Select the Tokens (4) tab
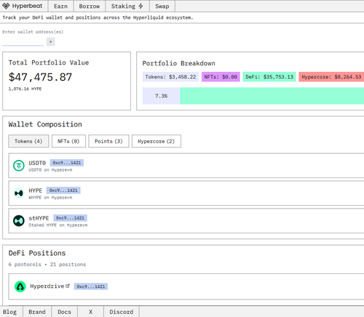Screen dimensions: 364x317 (28, 141)
